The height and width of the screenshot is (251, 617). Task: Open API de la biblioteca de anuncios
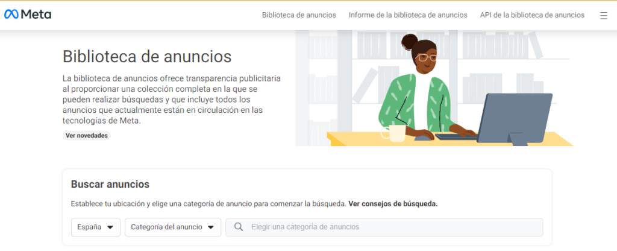click(x=532, y=15)
